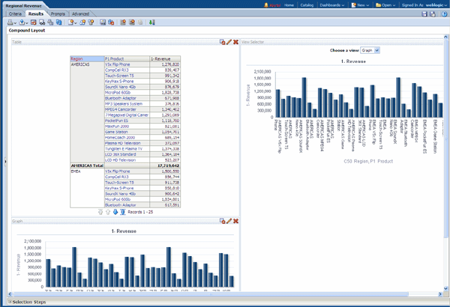Select the Results tab
The image size is (450, 307).
tap(36, 13)
